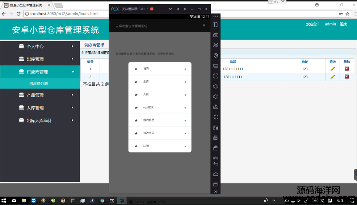Open the toolbox icon in Nox sidebar

click(x=215, y=148)
